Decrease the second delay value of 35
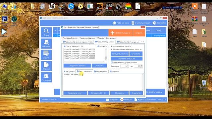This screenshot has height=119, width=212. click(141, 67)
